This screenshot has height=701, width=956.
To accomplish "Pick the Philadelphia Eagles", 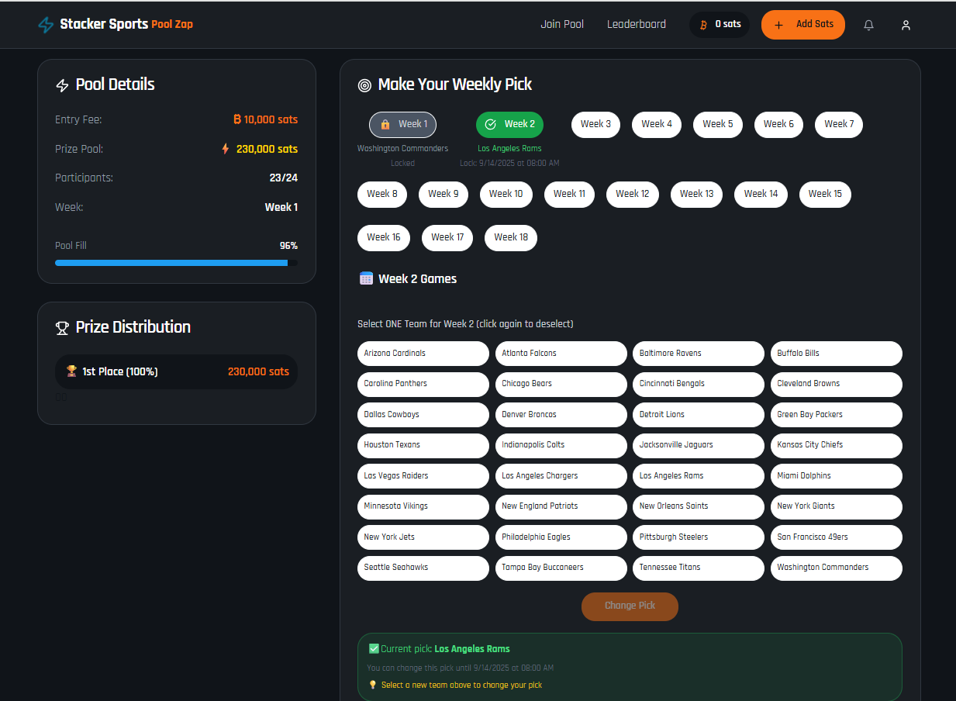I will [561, 537].
